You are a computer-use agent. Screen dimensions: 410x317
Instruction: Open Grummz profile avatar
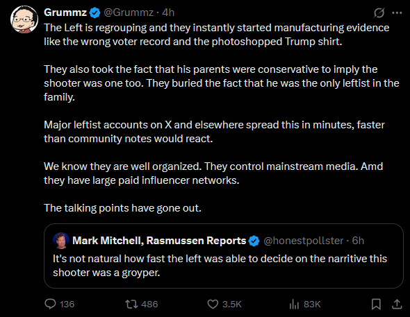click(x=24, y=19)
